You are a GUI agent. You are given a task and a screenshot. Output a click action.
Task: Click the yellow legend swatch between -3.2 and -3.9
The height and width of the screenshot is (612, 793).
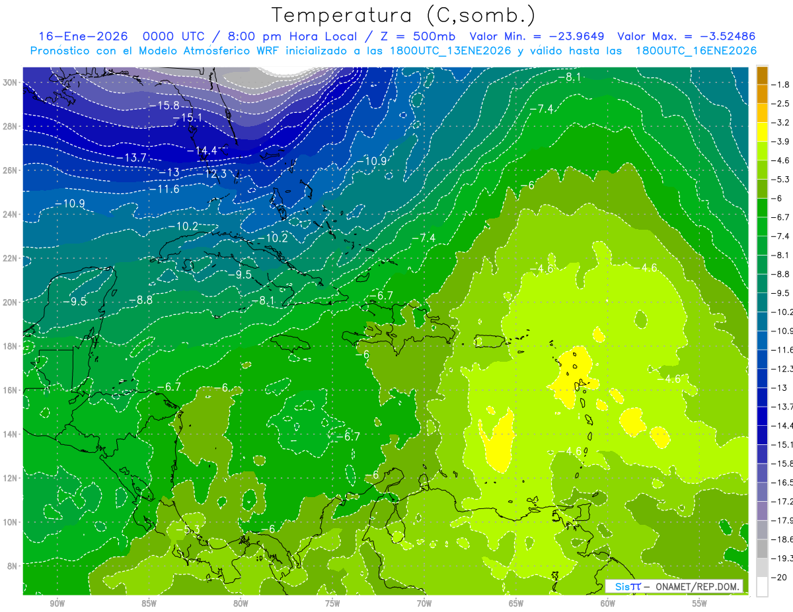pos(762,131)
